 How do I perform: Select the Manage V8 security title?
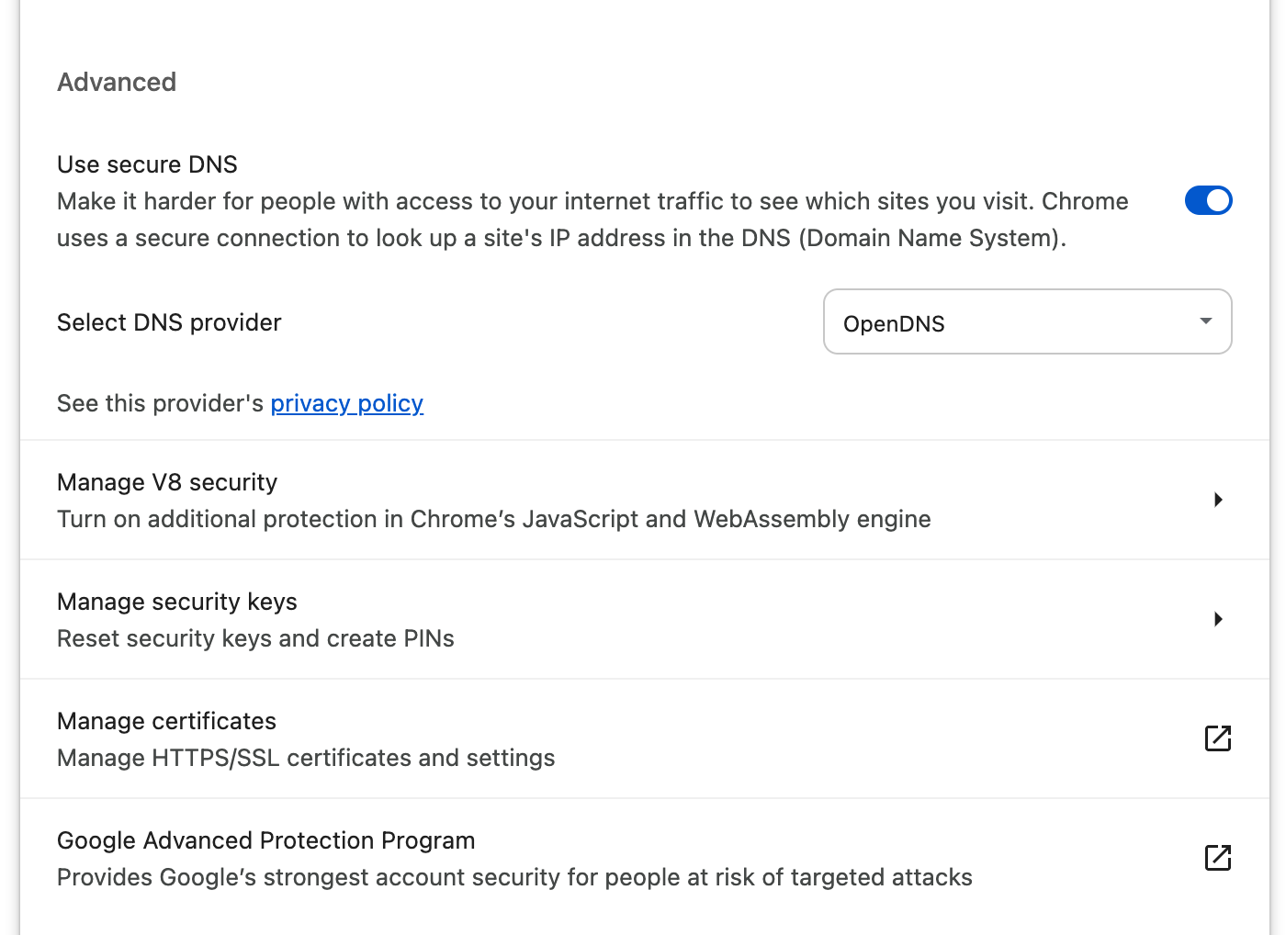point(167,482)
